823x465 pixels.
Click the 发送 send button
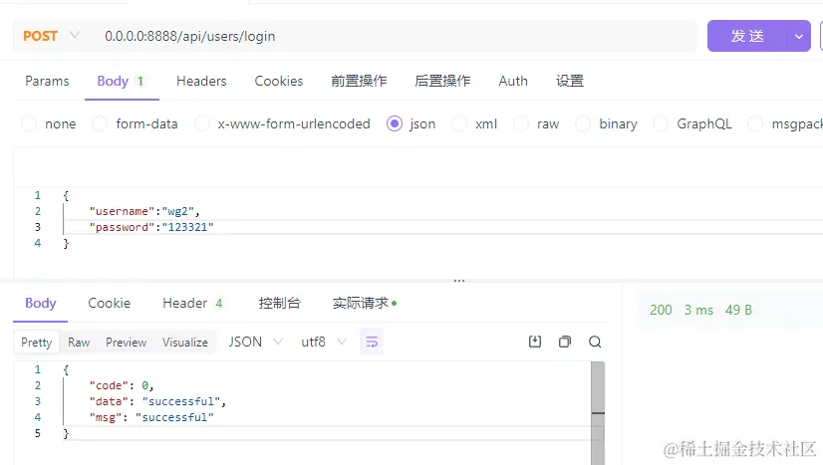click(x=747, y=36)
